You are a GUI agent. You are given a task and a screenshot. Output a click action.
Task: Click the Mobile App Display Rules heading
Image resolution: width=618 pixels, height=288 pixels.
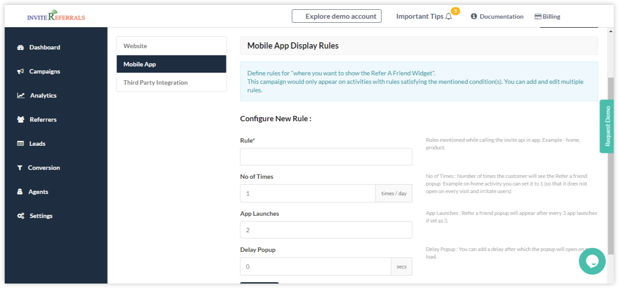(x=293, y=45)
